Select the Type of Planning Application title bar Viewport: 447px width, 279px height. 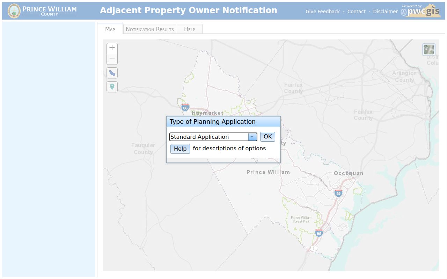[223, 122]
